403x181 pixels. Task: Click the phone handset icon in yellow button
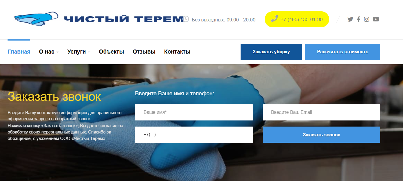tap(274, 19)
